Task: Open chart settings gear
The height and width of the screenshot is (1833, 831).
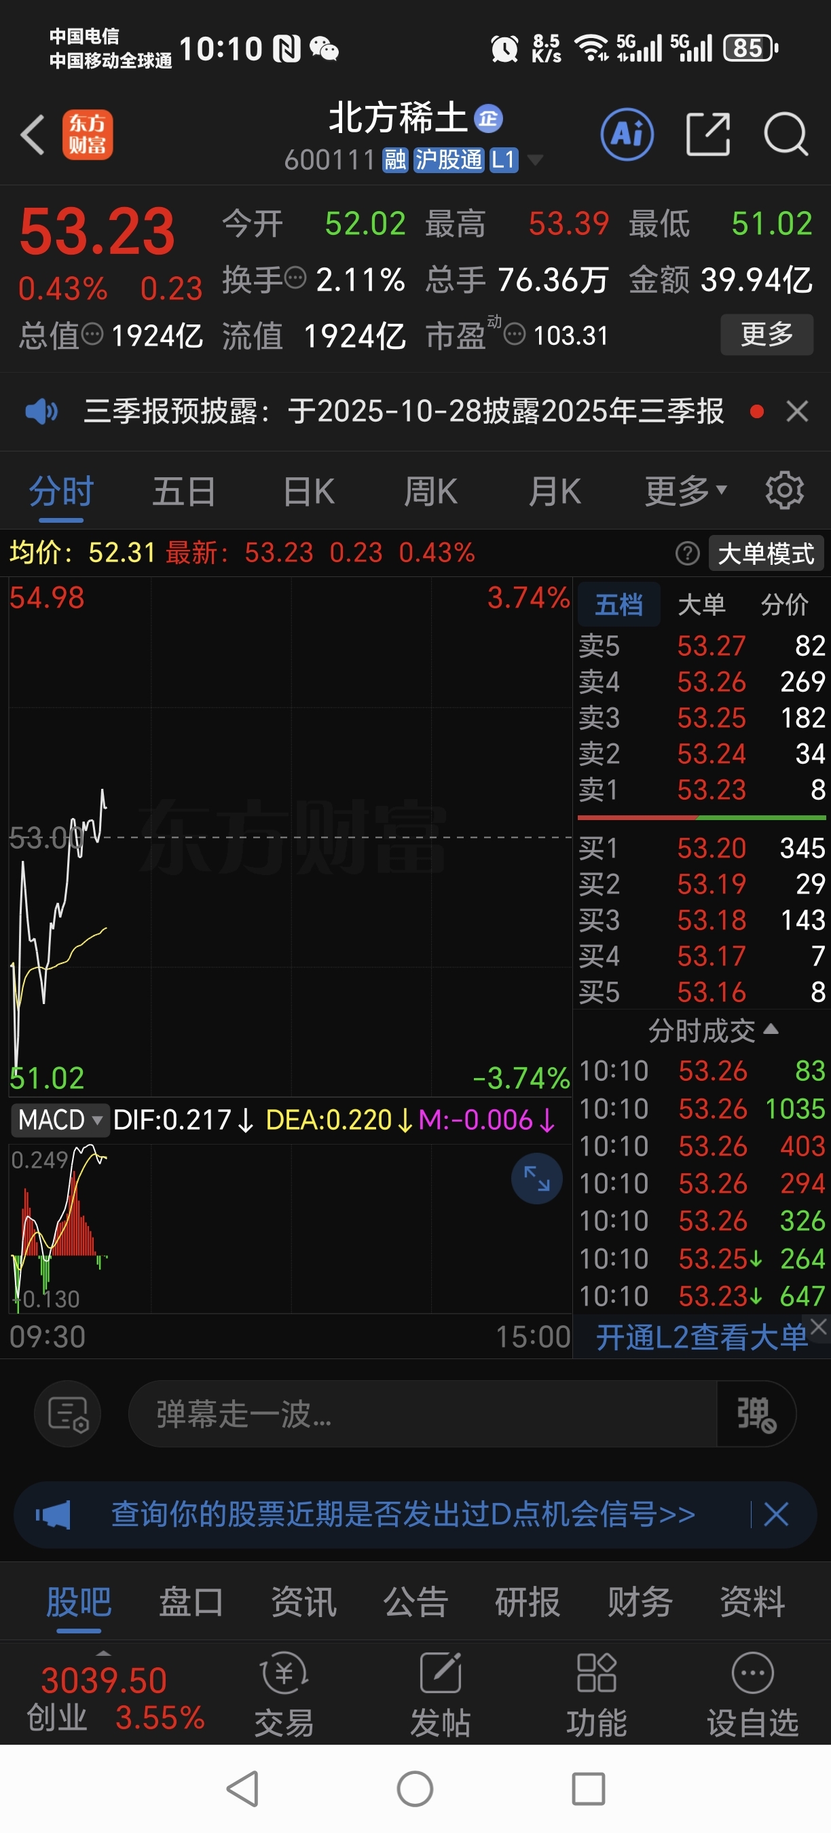Action: pyautogui.click(x=785, y=490)
